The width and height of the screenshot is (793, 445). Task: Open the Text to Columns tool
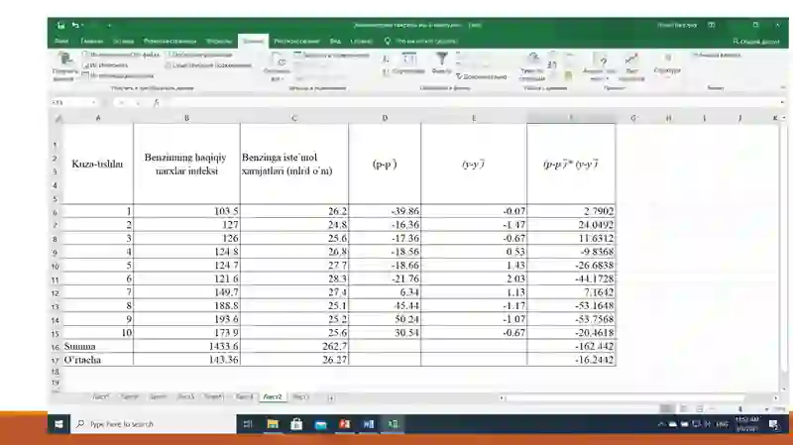(x=532, y=66)
